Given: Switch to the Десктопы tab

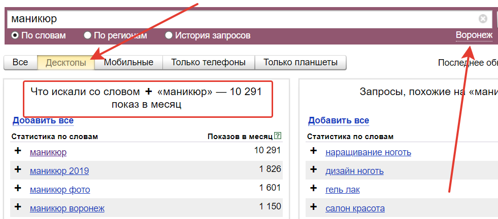Looking at the screenshot, I should pyautogui.click(x=66, y=62).
